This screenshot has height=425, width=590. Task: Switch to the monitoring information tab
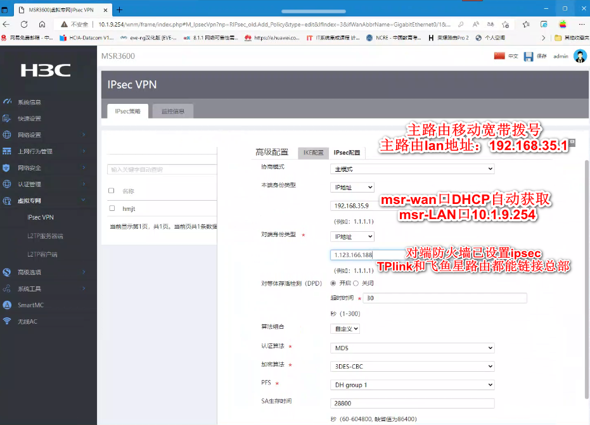coord(173,111)
